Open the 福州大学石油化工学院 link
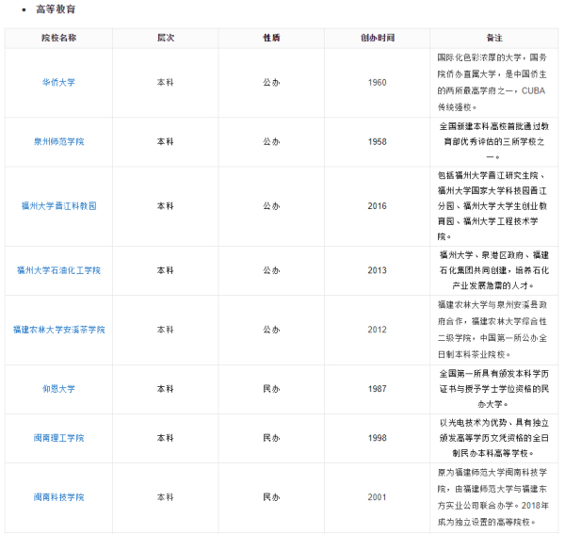This screenshot has height=534, width=565. [58, 270]
